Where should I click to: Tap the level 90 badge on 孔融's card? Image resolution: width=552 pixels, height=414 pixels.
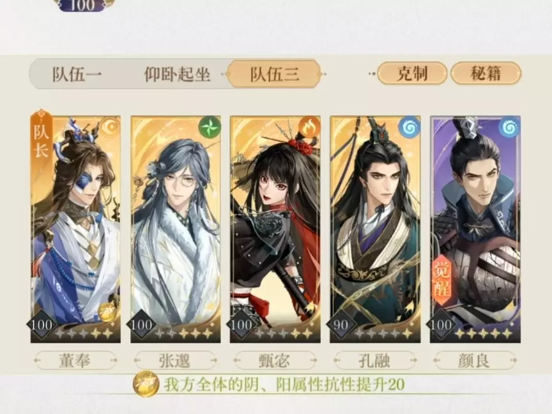pyautogui.click(x=341, y=325)
